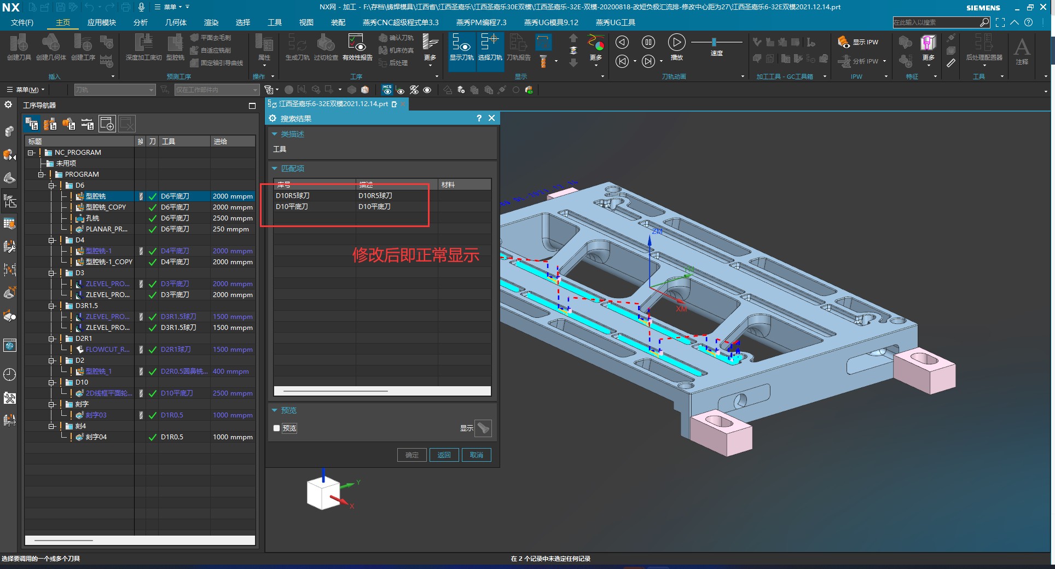Open help in 搜索结果 dialog
This screenshot has width=1055, height=569.
479,118
